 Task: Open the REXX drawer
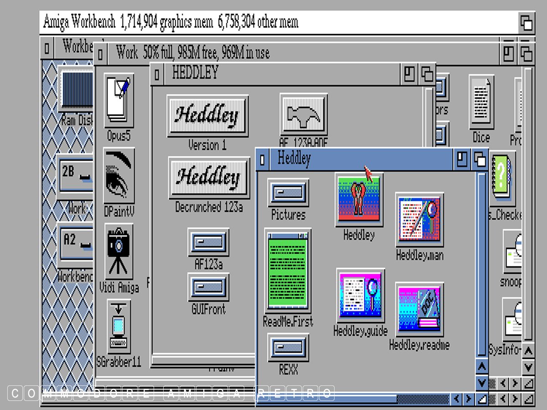(288, 348)
